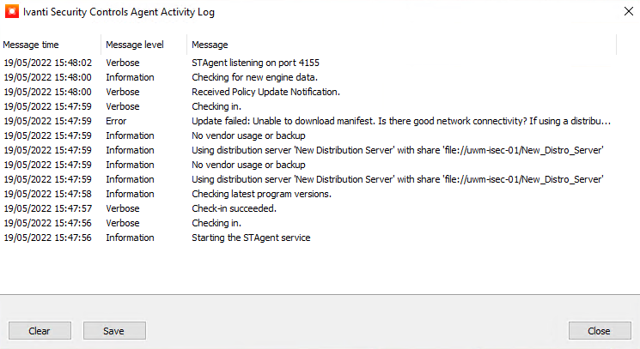Click the Clear button

pos(40,330)
